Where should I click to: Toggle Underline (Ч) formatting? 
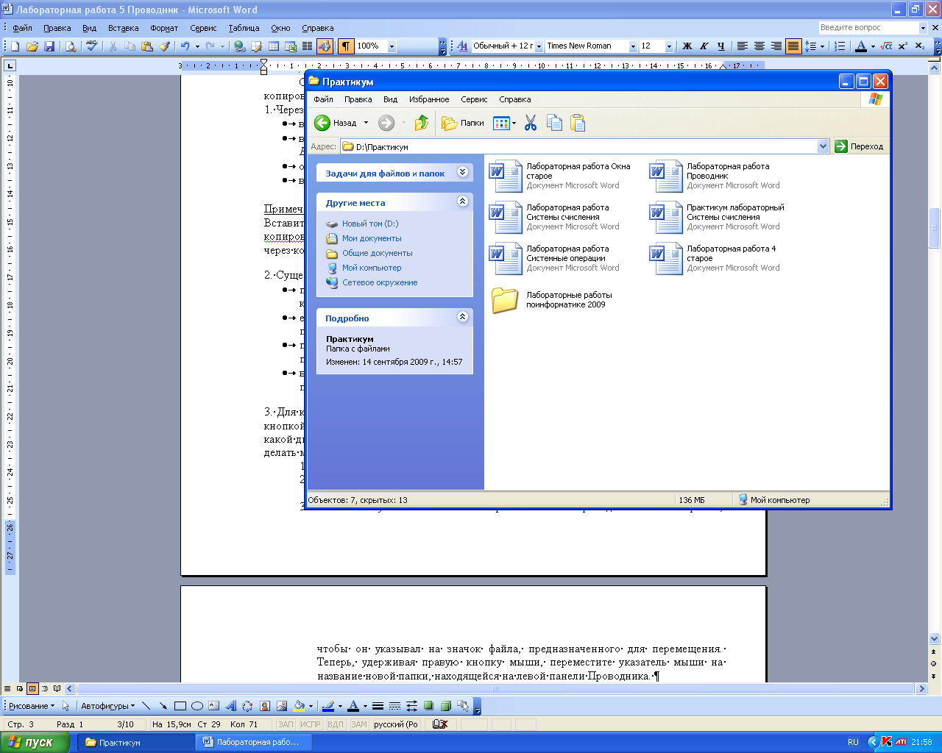click(x=721, y=46)
